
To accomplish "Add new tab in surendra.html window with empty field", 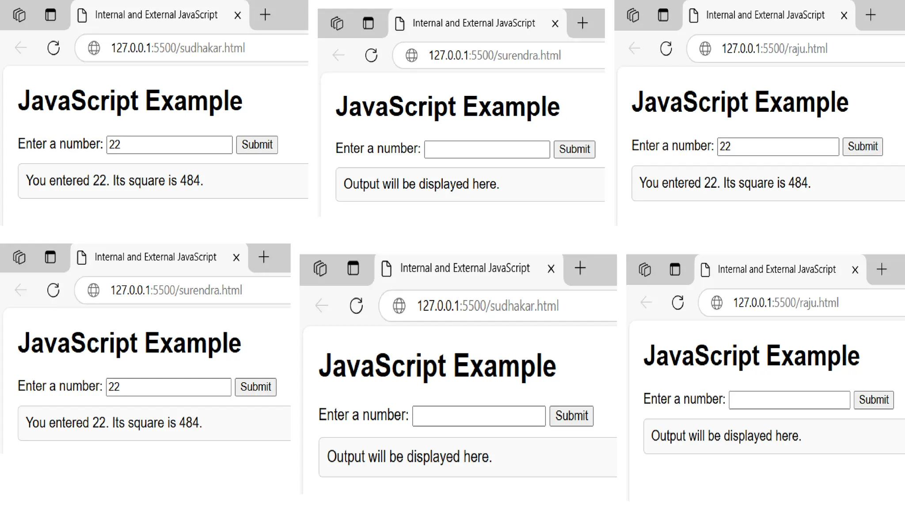I will pos(582,23).
